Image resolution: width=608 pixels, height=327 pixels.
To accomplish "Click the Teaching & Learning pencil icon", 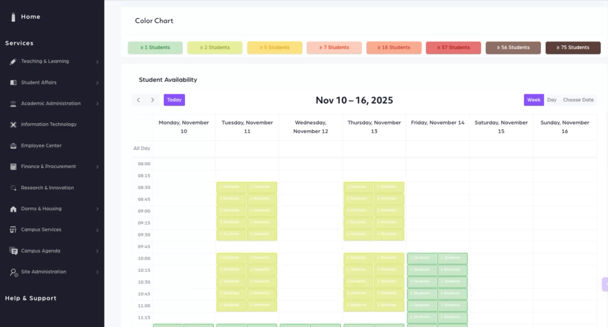I will tap(13, 61).
